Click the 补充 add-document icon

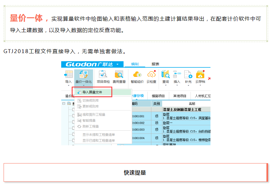pyautogui.click(x=188, y=74)
